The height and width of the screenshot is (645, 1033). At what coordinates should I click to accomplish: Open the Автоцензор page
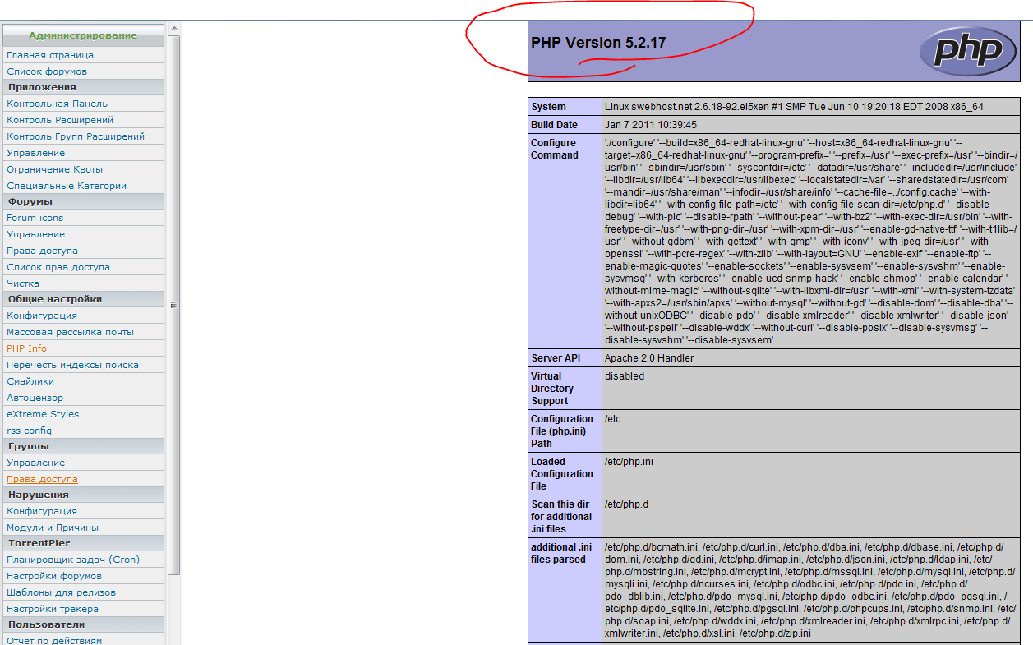[x=35, y=398]
